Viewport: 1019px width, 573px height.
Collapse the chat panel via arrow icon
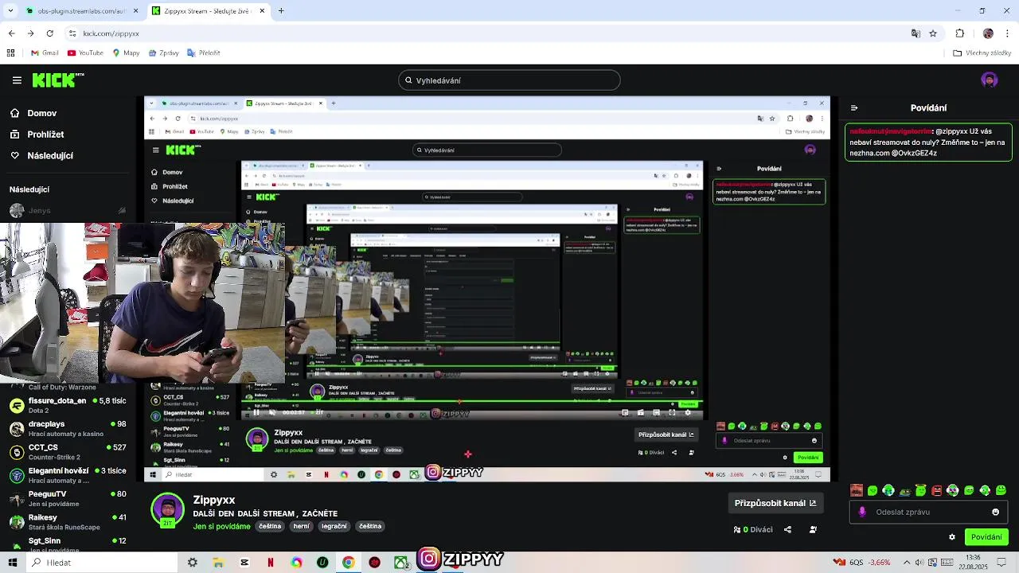click(853, 107)
